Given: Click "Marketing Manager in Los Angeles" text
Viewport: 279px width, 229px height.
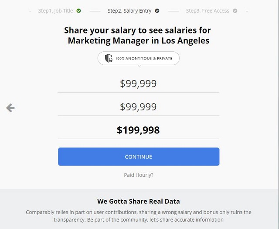Looking at the screenshot, I should (x=138, y=41).
